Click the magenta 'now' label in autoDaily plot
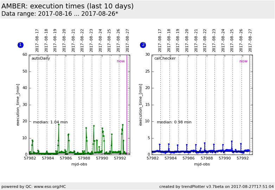This screenshot has width=275, height=190. pos(121,61)
